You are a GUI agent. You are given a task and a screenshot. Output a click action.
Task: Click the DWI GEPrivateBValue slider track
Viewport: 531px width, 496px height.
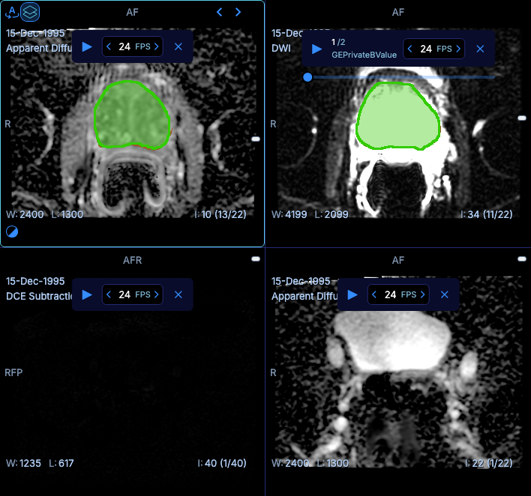tap(403, 77)
